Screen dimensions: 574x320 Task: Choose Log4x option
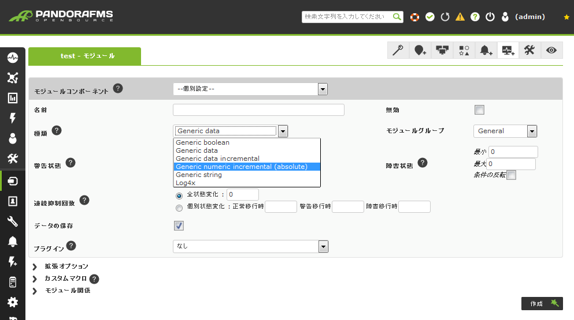pos(247,183)
